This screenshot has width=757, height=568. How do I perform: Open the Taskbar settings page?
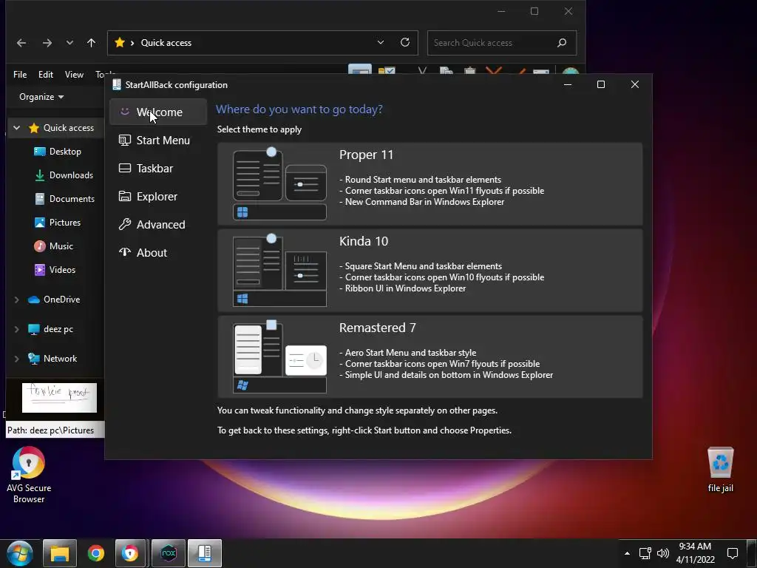(x=158, y=168)
